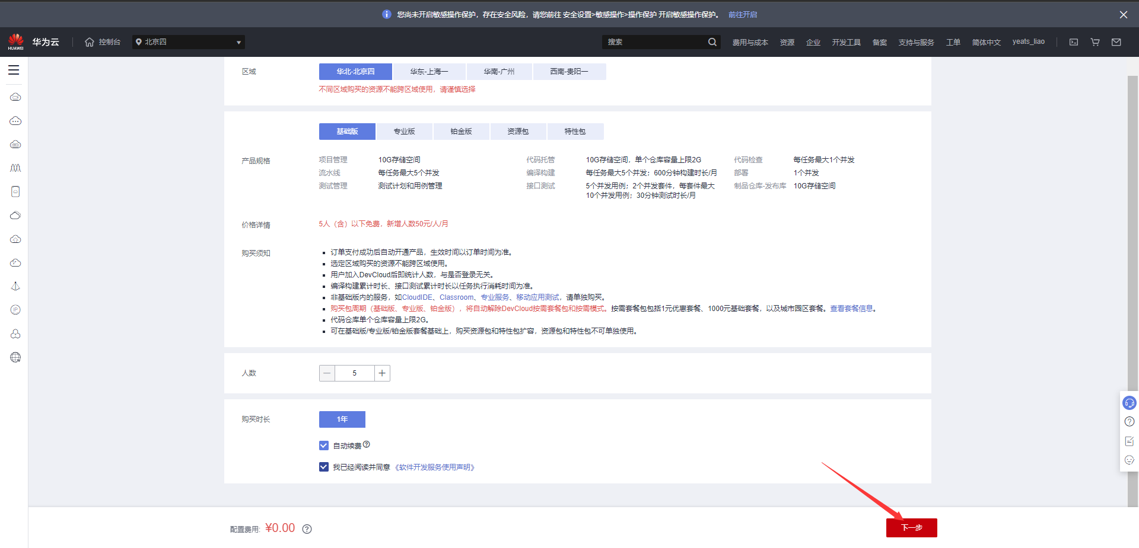Open 开发工具 menu

[x=846, y=42]
